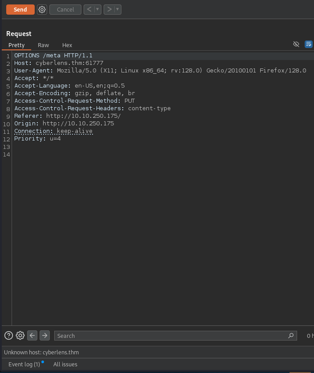The image size is (314, 373).
Task: Open the All issues tab
Action: point(65,364)
